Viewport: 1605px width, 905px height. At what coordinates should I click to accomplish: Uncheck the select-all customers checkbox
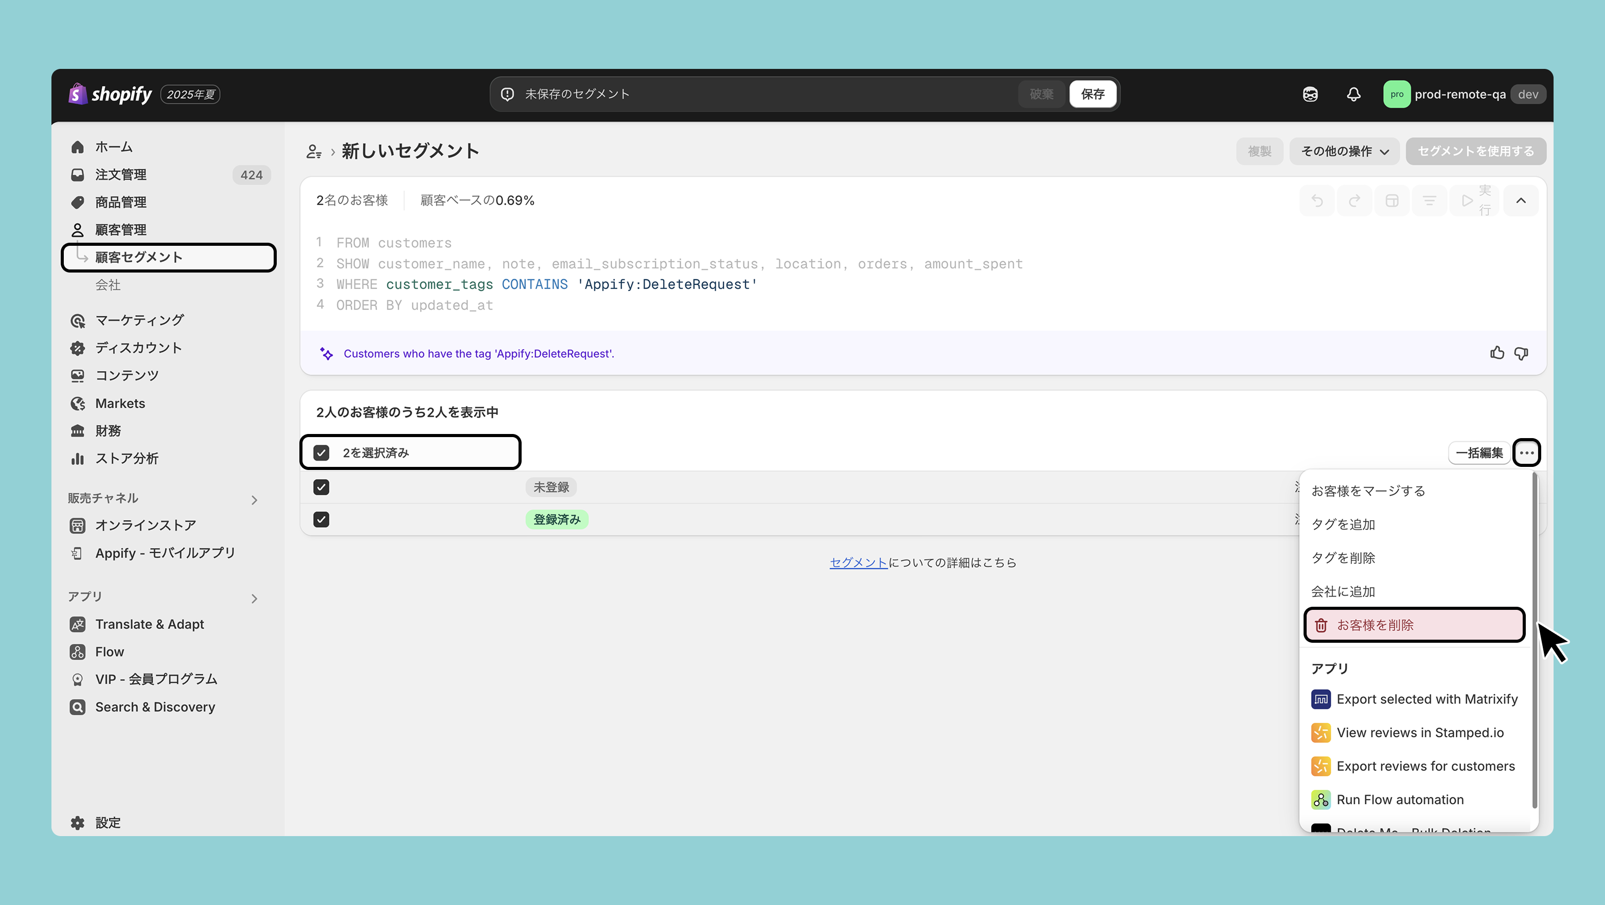click(322, 453)
